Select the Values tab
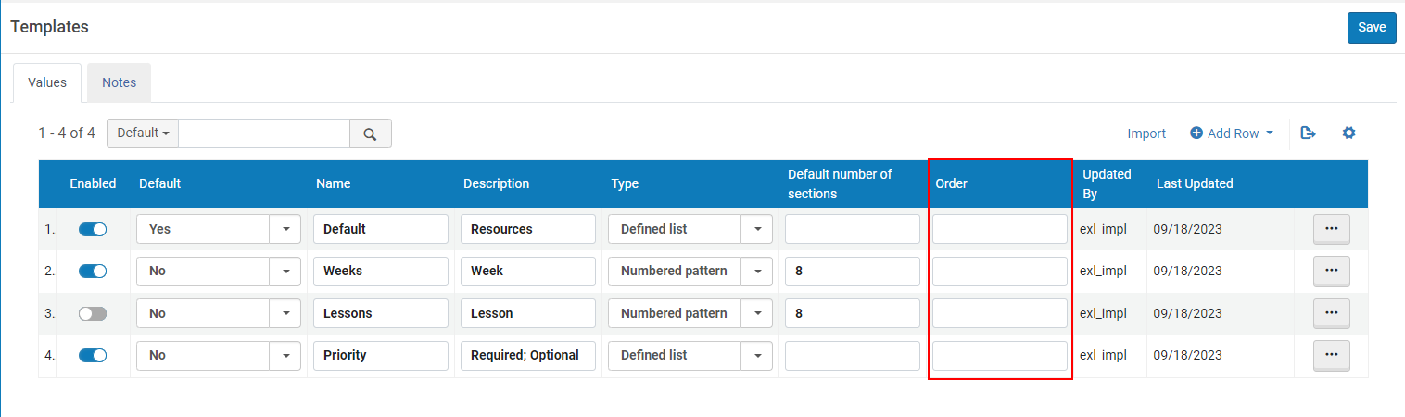This screenshot has width=1405, height=417. pos(47,82)
